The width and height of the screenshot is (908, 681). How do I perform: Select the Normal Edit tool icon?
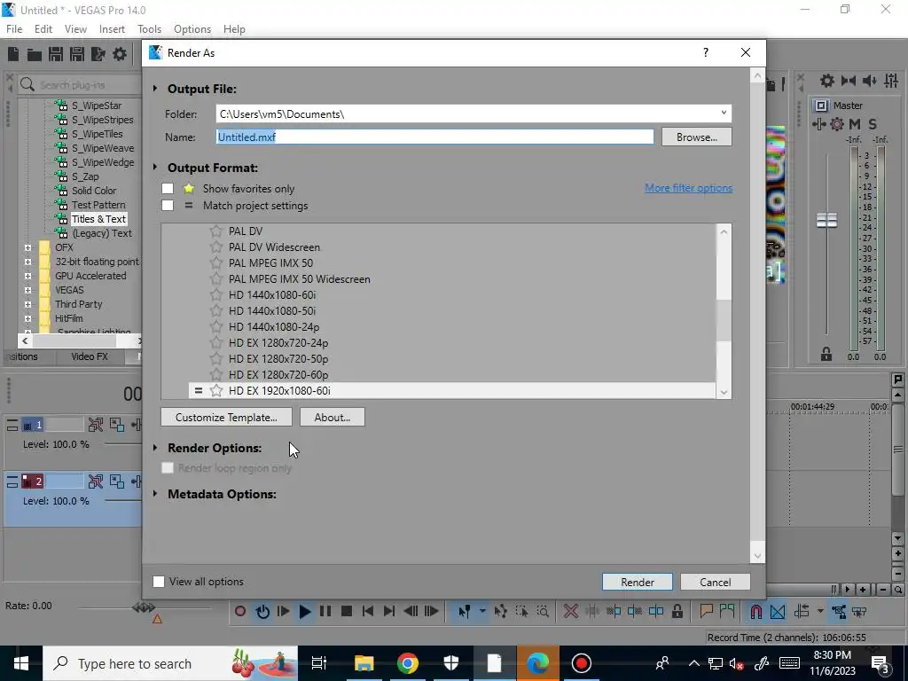pyautogui.click(x=464, y=611)
